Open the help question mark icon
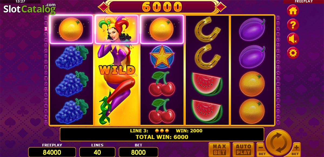 (x=293, y=25)
